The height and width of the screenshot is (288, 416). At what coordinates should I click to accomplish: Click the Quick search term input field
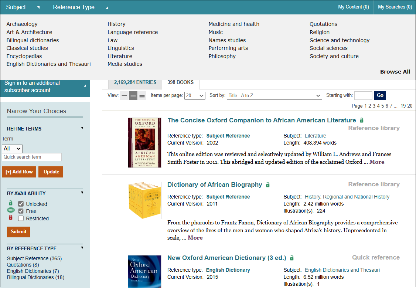(x=32, y=157)
